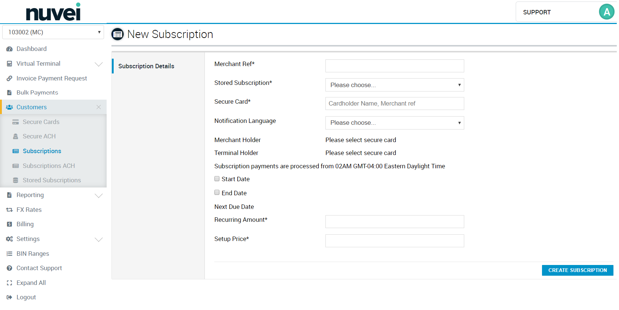Open the Stored Subscription dropdown
This screenshot has height=310, width=619.
click(394, 85)
